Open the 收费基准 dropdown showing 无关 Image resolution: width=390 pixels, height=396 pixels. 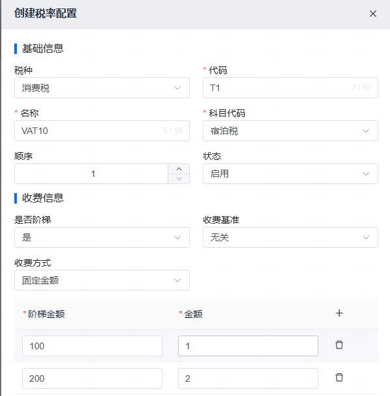(290, 237)
